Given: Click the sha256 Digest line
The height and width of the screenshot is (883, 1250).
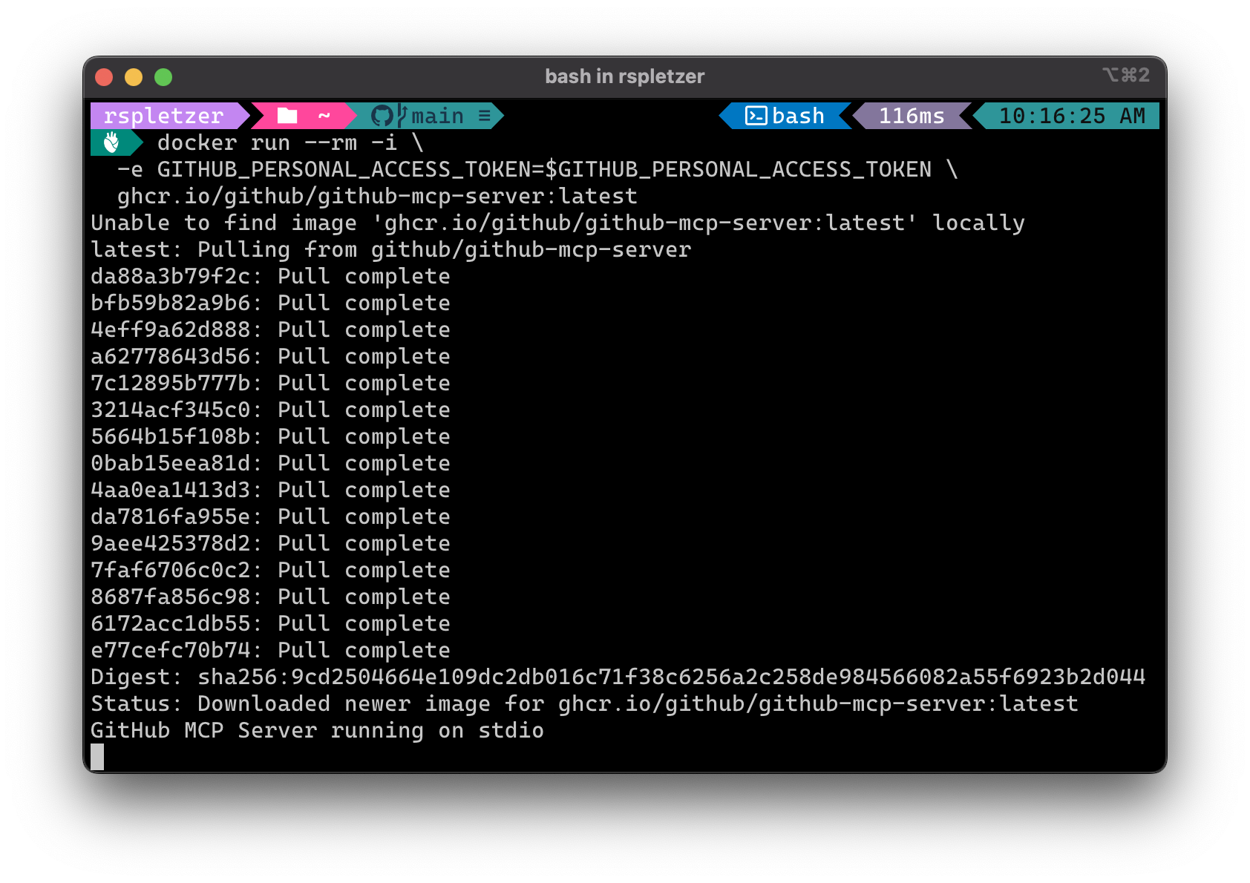Looking at the screenshot, I should coord(618,677).
